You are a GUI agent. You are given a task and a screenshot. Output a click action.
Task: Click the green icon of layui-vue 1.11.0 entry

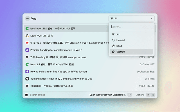27,29
